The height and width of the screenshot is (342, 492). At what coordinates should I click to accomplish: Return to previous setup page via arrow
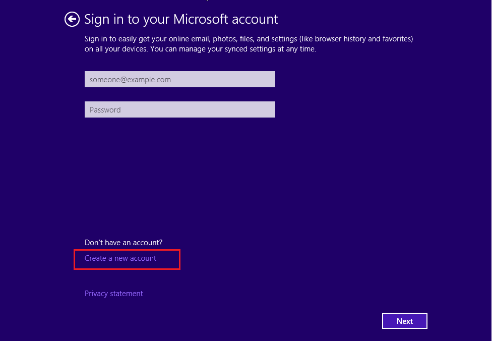click(x=72, y=20)
